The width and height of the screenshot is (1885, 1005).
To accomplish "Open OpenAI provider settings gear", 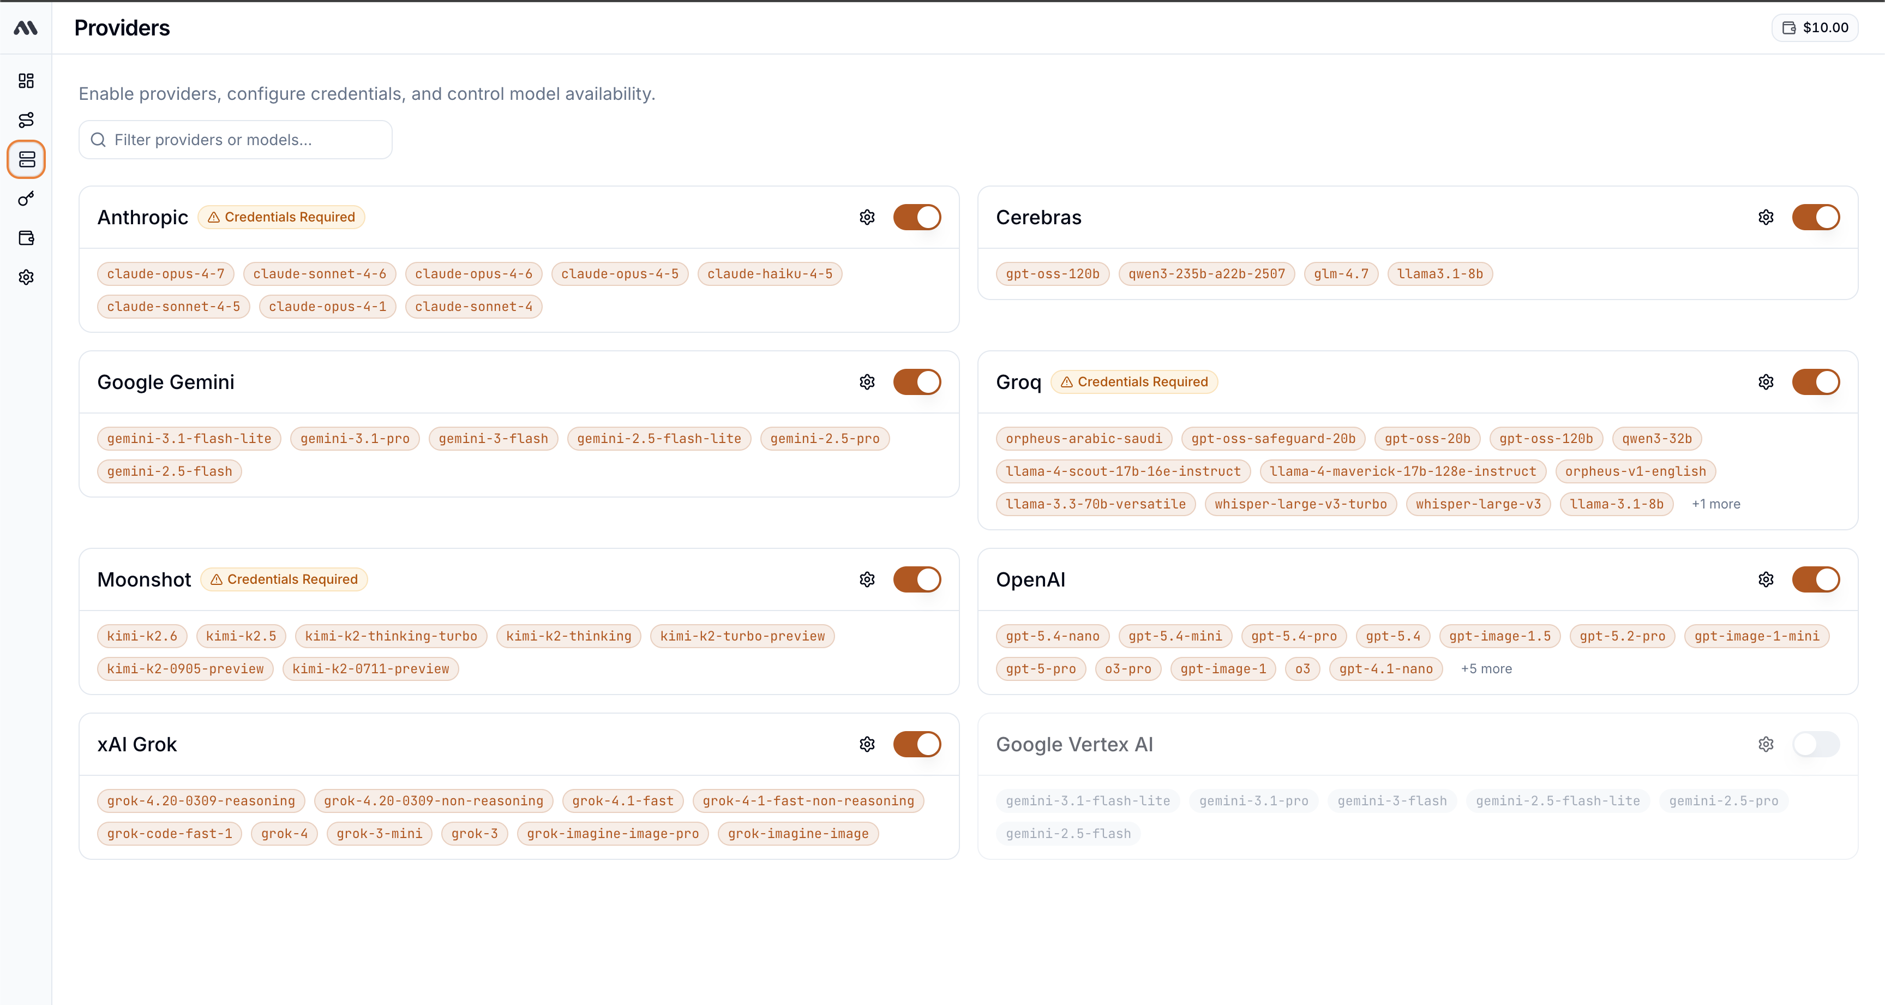I will 1766,580.
